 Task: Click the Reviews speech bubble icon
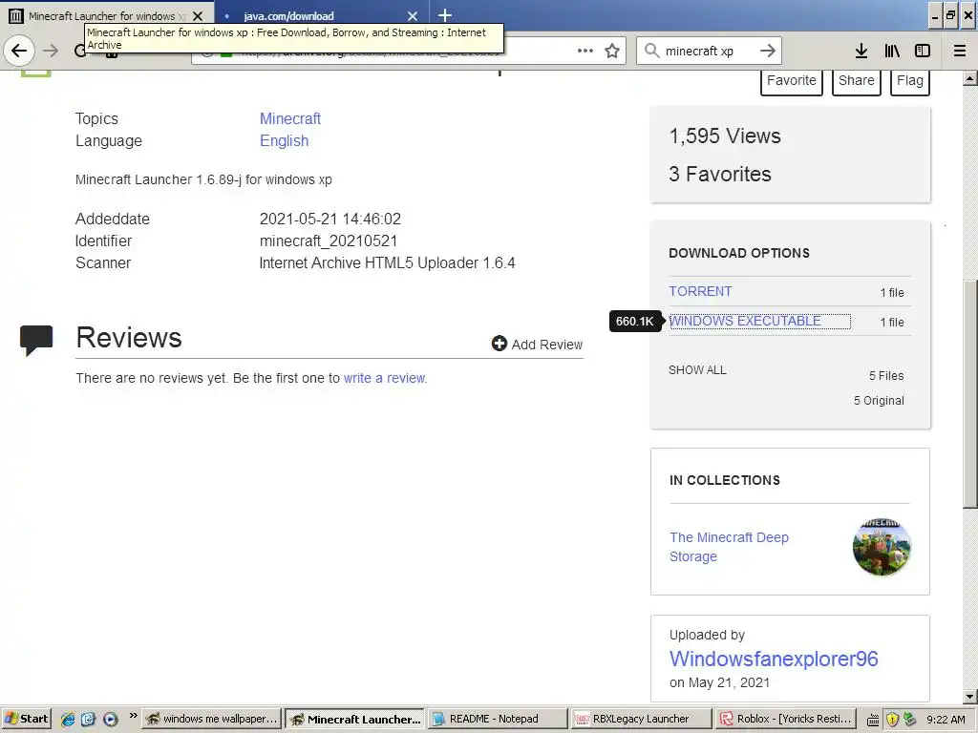(36, 340)
